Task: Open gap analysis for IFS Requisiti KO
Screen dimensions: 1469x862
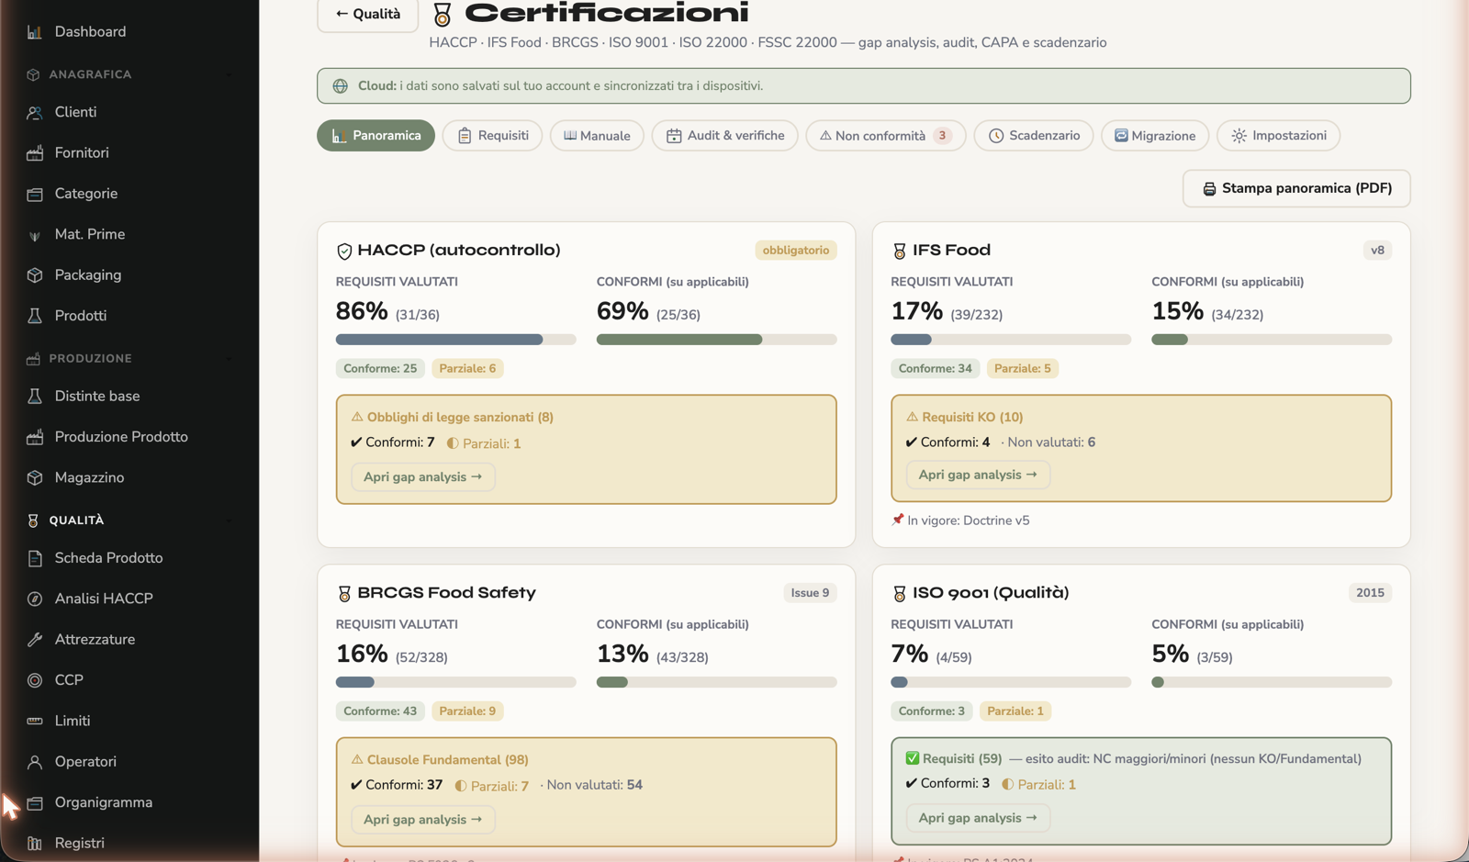Action: point(978,476)
